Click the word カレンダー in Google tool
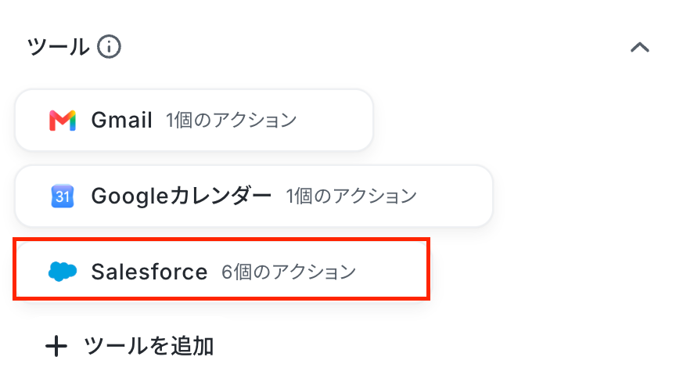The image size is (676, 382). pyautogui.click(x=221, y=196)
